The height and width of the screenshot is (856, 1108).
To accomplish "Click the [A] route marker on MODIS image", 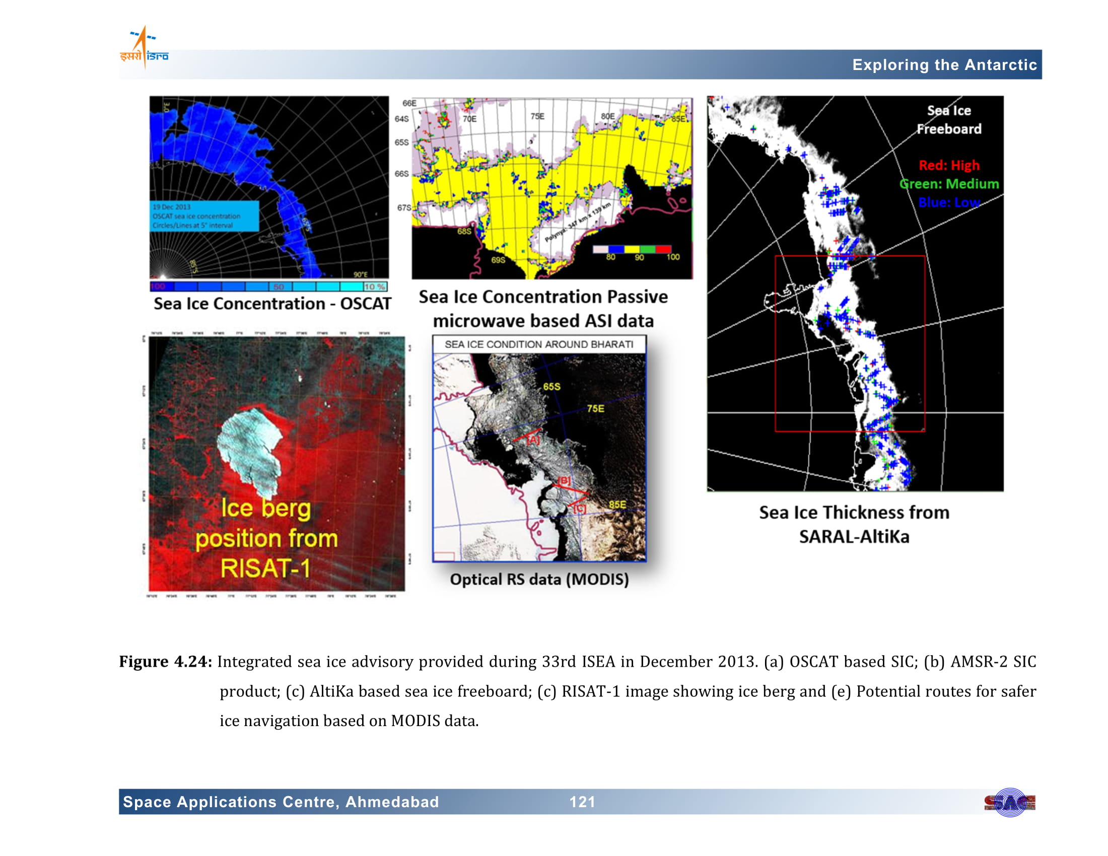I will [x=533, y=440].
